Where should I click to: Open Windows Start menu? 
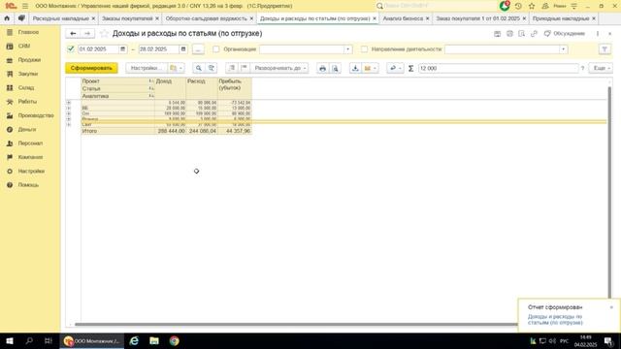[x=10, y=340]
